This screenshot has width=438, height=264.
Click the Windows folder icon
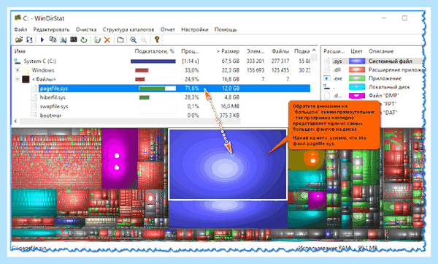point(26,70)
